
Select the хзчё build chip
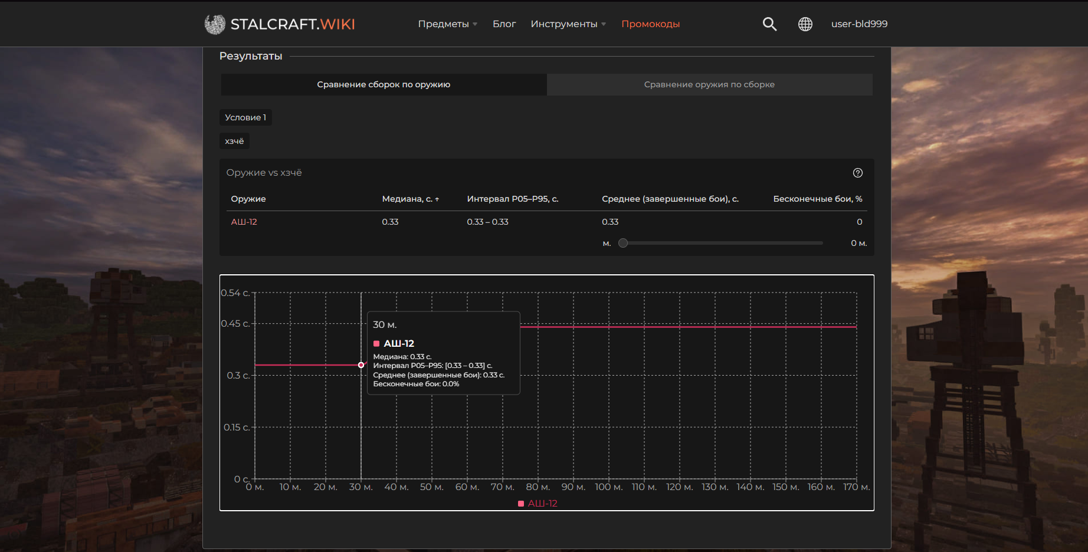[234, 141]
